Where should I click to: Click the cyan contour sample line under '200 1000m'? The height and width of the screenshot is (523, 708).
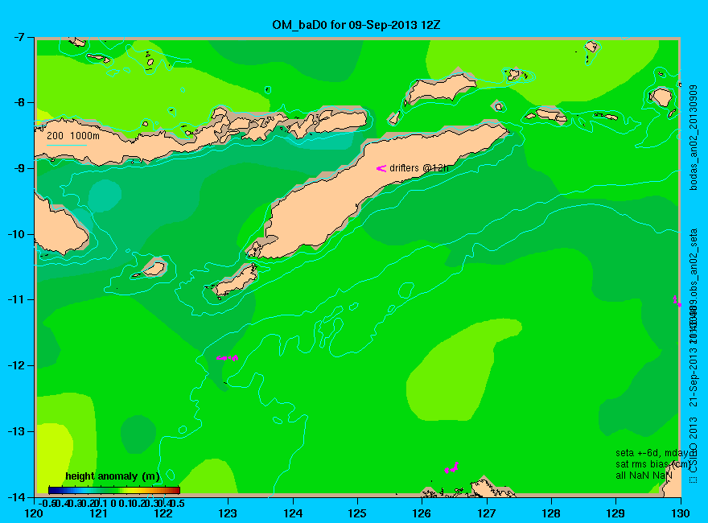tap(66, 145)
